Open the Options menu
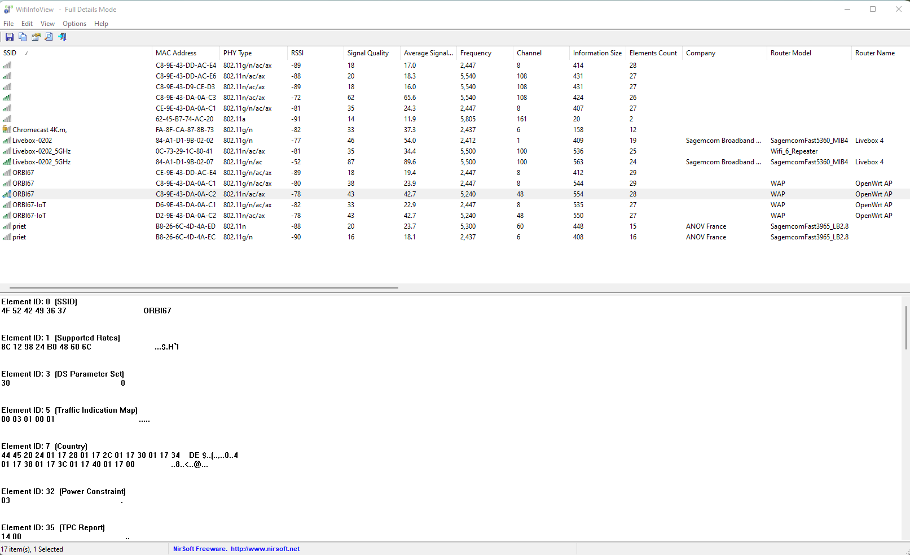This screenshot has width=910, height=555. [x=74, y=24]
